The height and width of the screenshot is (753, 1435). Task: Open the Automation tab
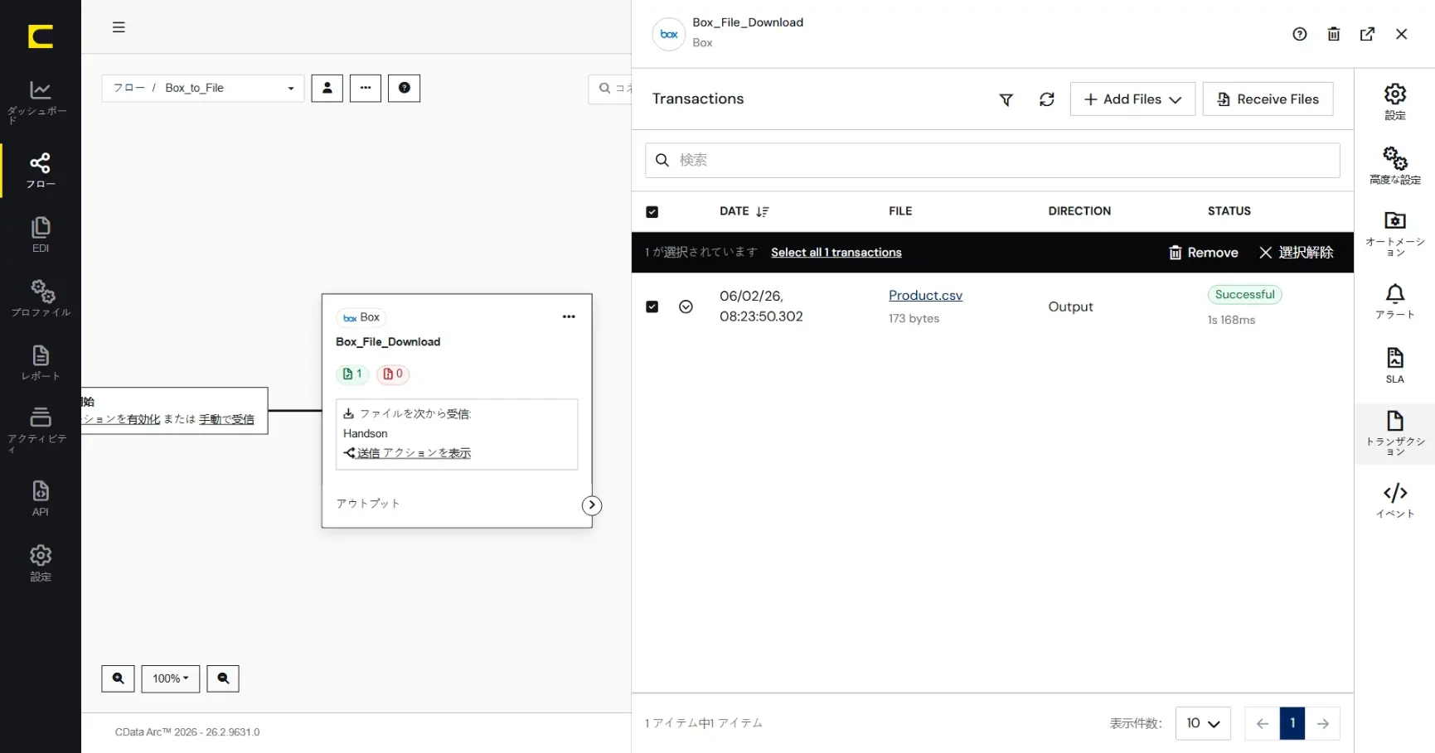(x=1395, y=234)
